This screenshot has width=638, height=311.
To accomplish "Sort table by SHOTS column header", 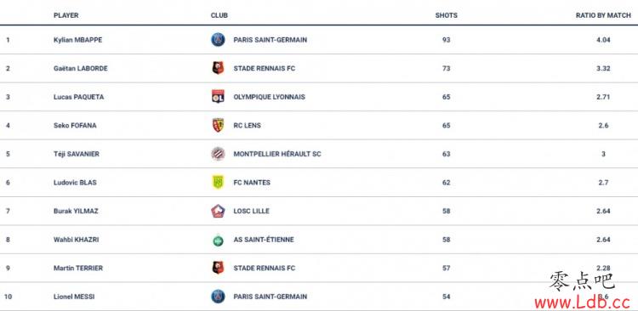I will 447,15.
